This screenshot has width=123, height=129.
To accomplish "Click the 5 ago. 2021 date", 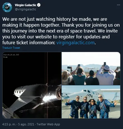I will (x=26, y=124).
